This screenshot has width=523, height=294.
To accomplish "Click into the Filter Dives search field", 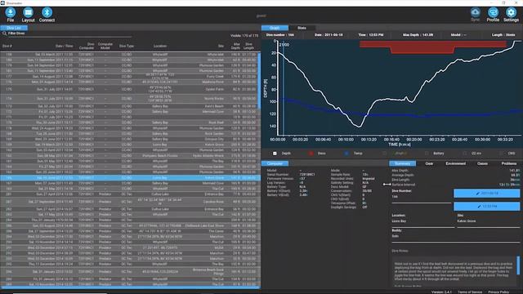I will point(69,33).
